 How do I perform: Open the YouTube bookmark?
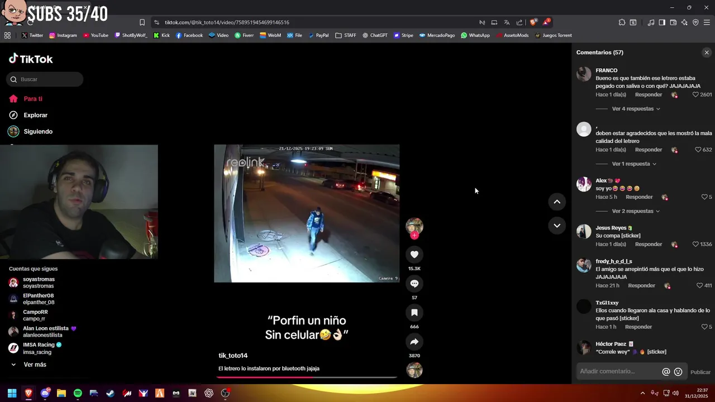(96, 35)
